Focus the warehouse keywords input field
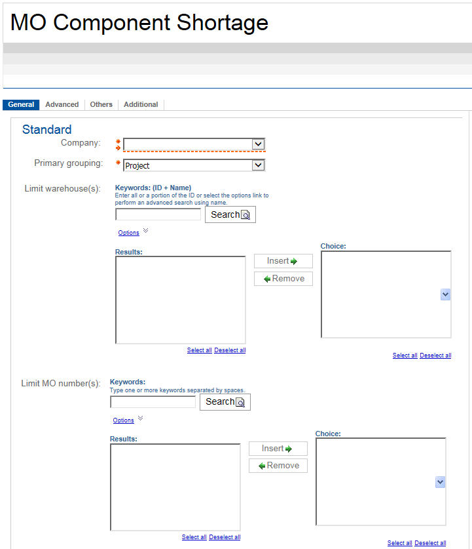The width and height of the screenshot is (472, 549). coord(158,214)
